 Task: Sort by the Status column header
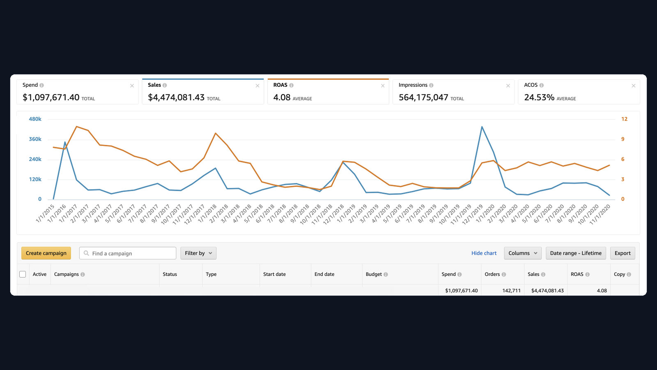pos(170,274)
